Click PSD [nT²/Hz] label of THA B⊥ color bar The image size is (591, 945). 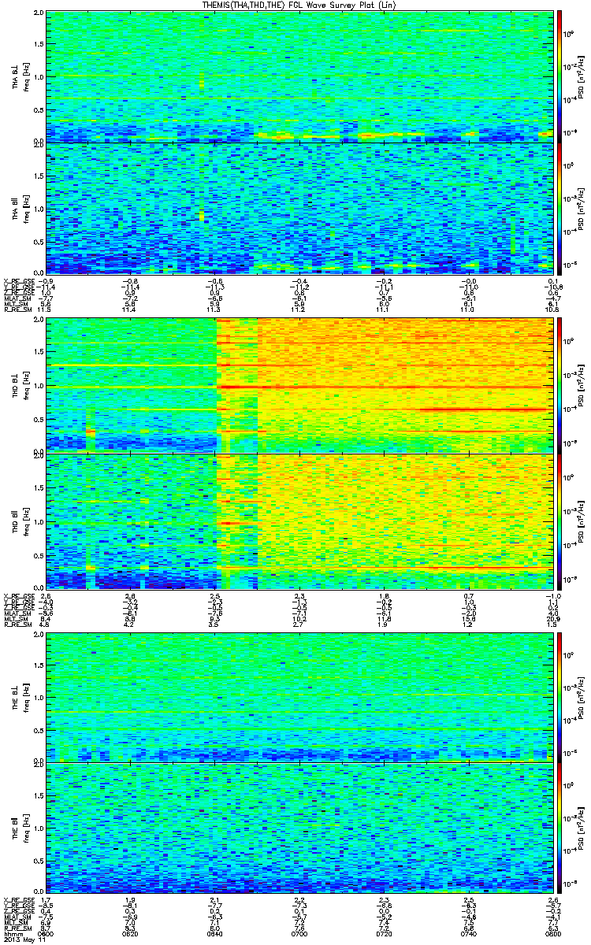(x=582, y=76)
